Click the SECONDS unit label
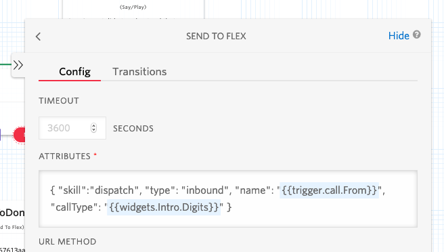 pyautogui.click(x=133, y=129)
